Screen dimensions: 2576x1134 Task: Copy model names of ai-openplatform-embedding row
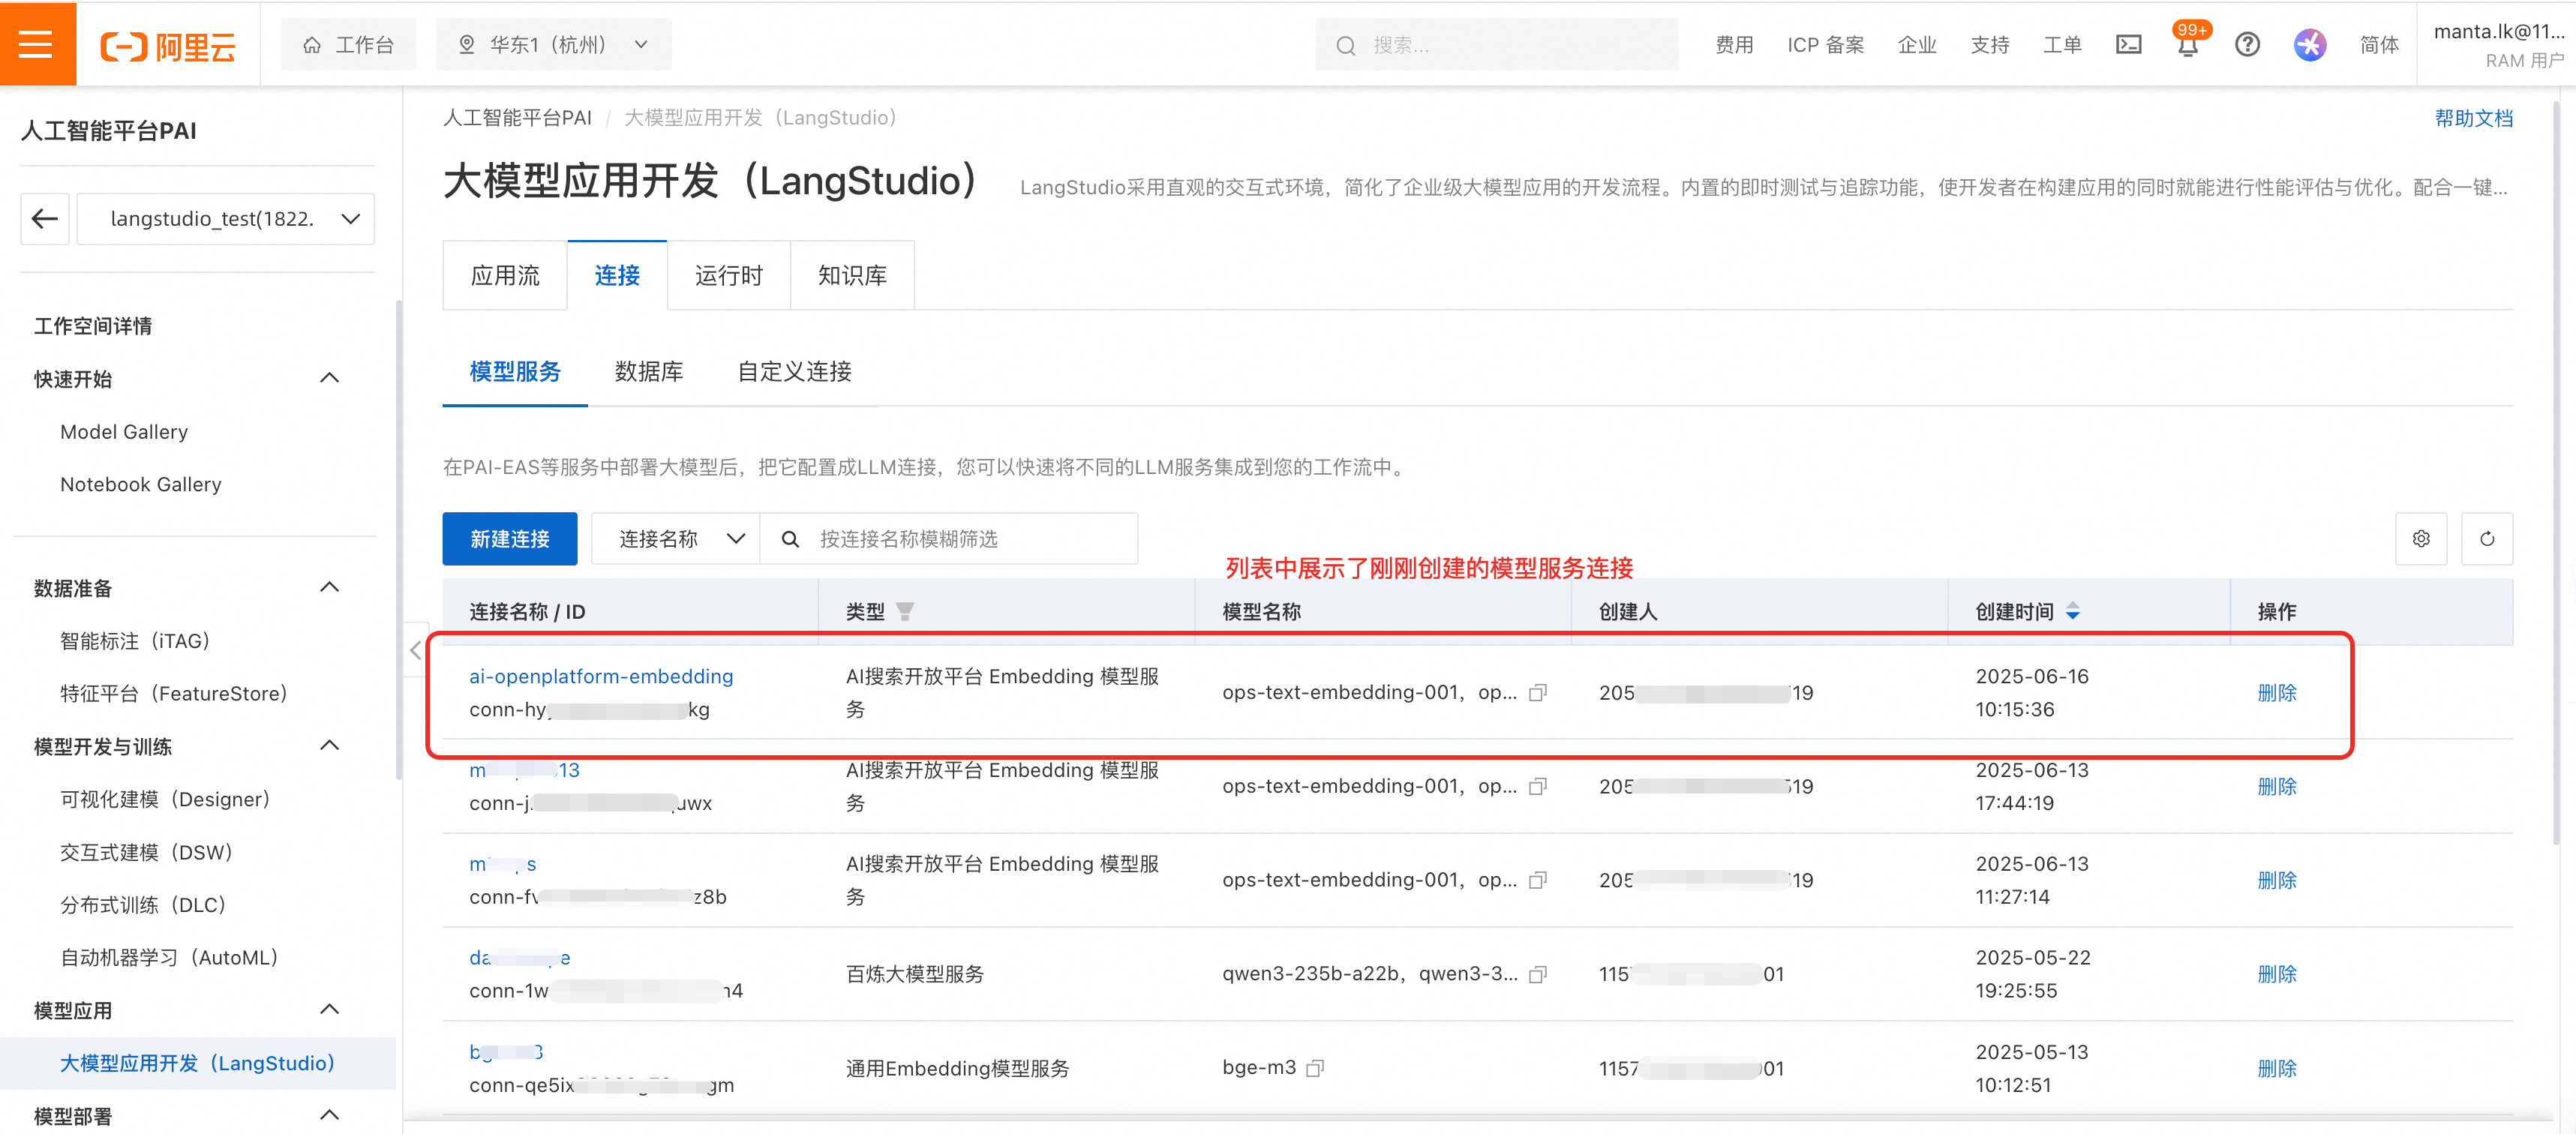tap(1538, 692)
